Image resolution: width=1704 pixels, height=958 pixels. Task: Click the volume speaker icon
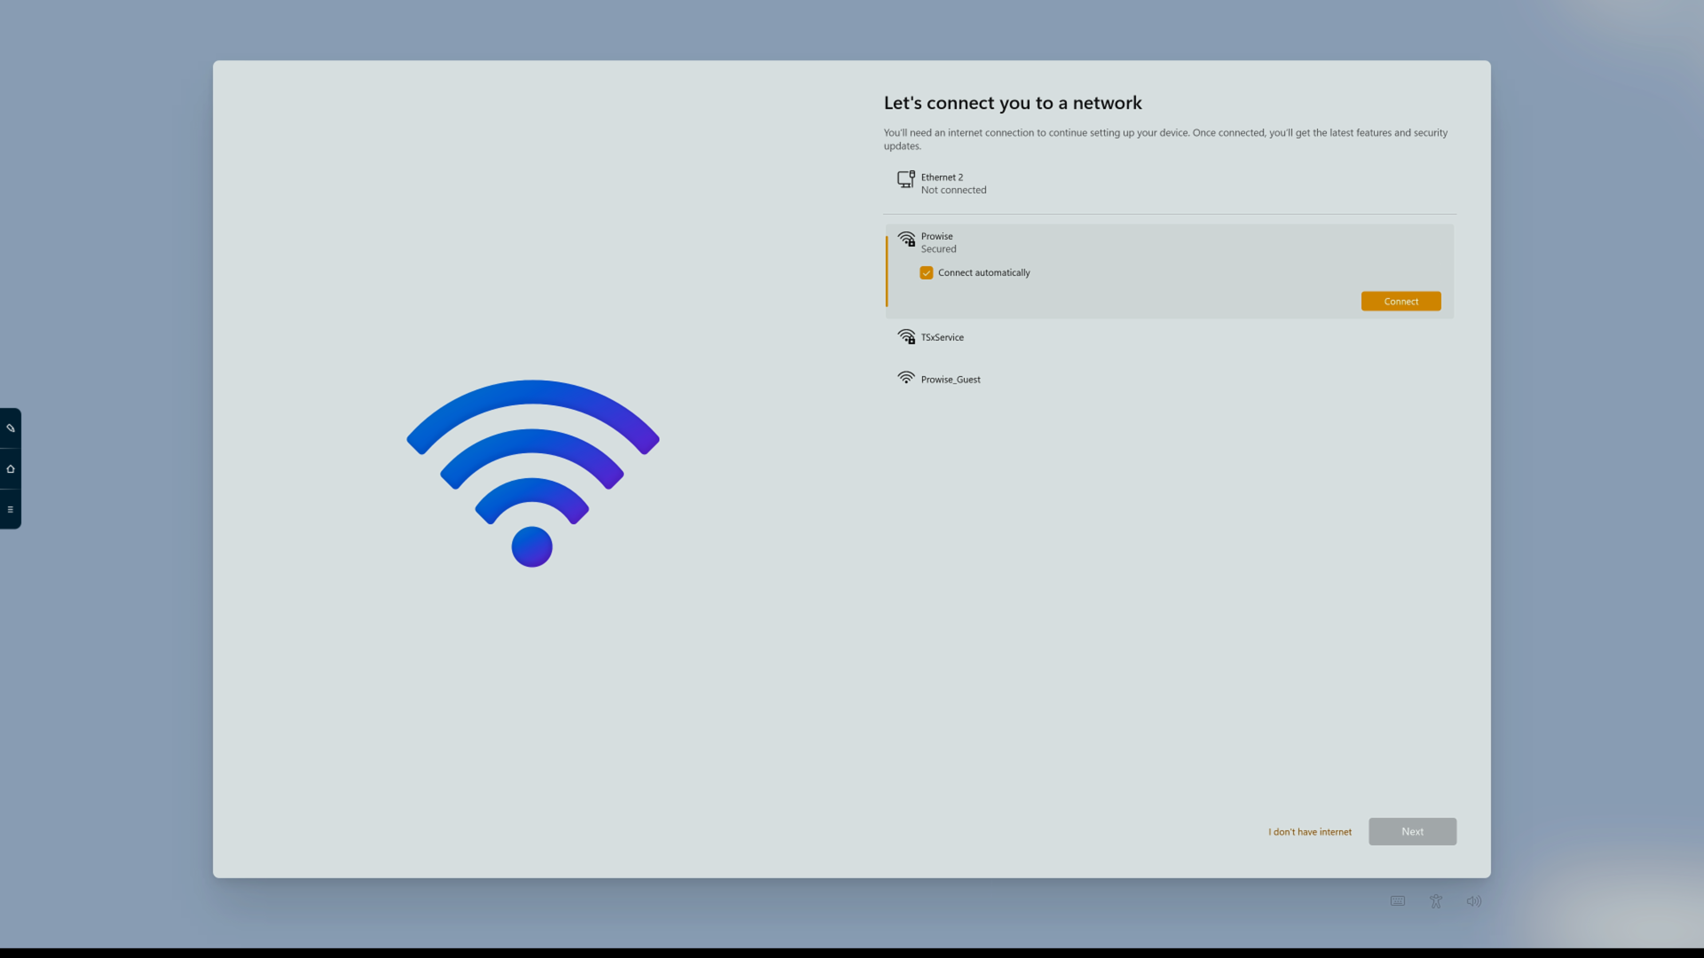tap(1474, 901)
